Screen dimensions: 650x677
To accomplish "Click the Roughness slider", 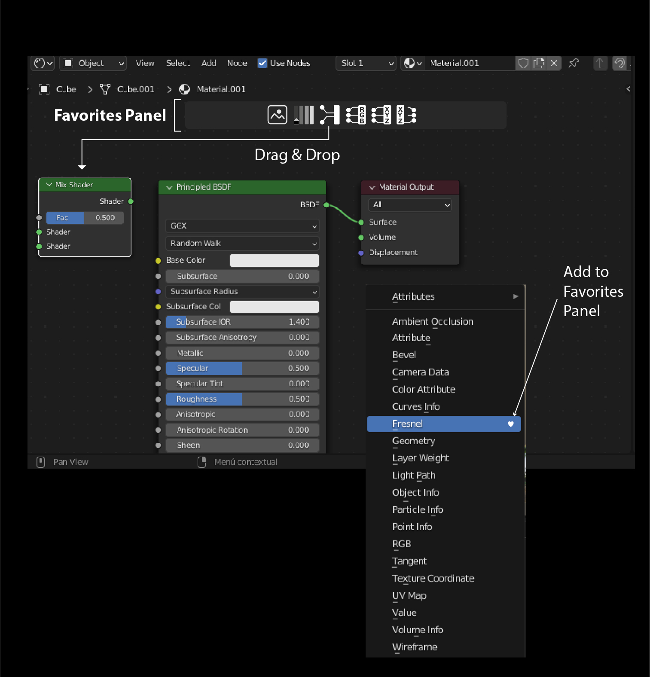I will (x=242, y=399).
